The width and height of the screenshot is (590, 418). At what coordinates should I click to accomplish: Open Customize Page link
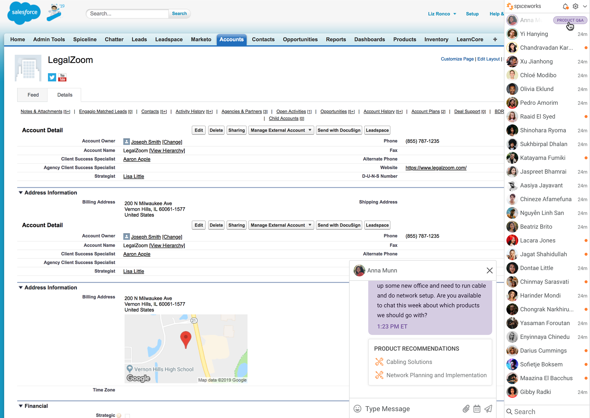pos(457,59)
